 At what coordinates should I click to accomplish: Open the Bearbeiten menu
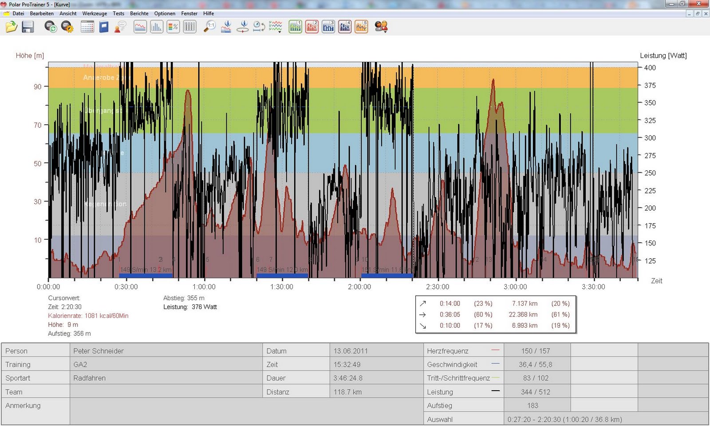[42, 14]
